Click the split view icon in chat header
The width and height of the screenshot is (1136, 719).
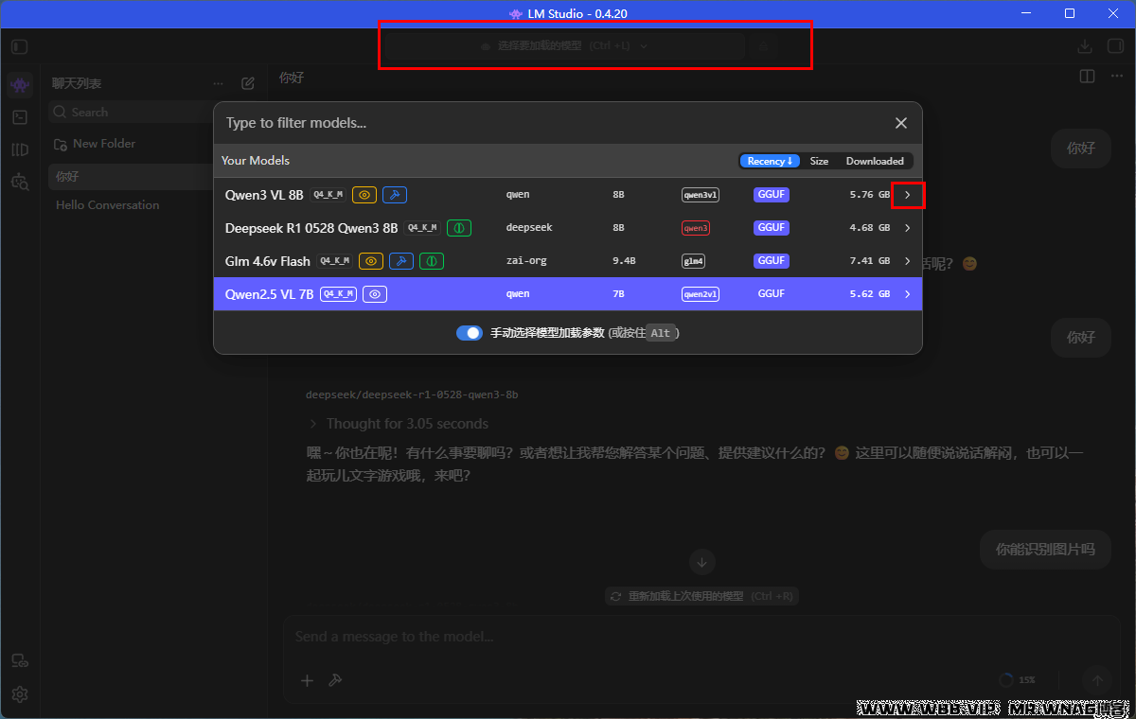(x=1088, y=77)
